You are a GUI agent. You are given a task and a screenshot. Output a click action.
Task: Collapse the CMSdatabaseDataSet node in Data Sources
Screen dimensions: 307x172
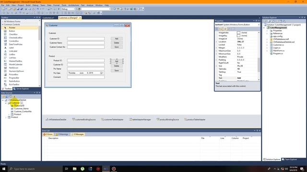point(3,100)
